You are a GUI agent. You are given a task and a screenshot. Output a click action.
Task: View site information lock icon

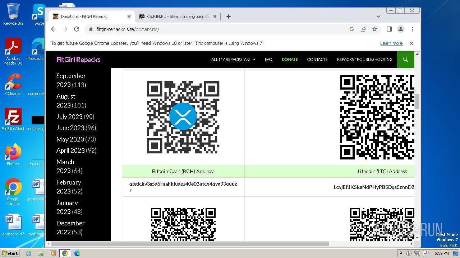point(91,29)
